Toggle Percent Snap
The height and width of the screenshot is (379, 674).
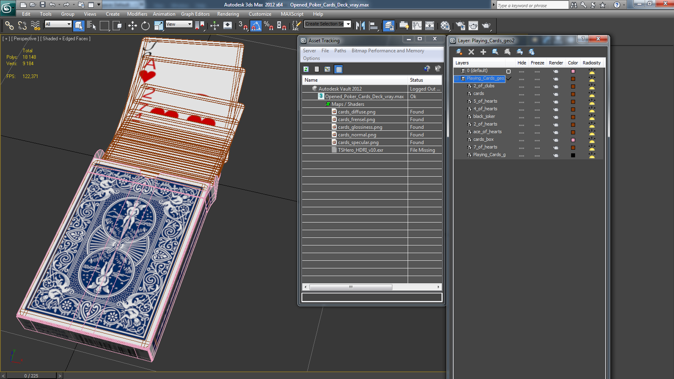(x=269, y=26)
